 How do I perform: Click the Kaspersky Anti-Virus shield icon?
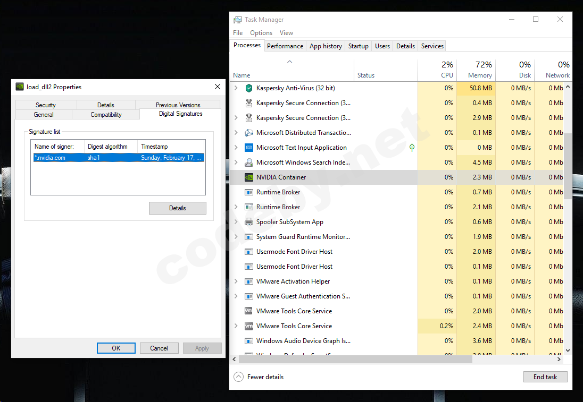coord(248,88)
